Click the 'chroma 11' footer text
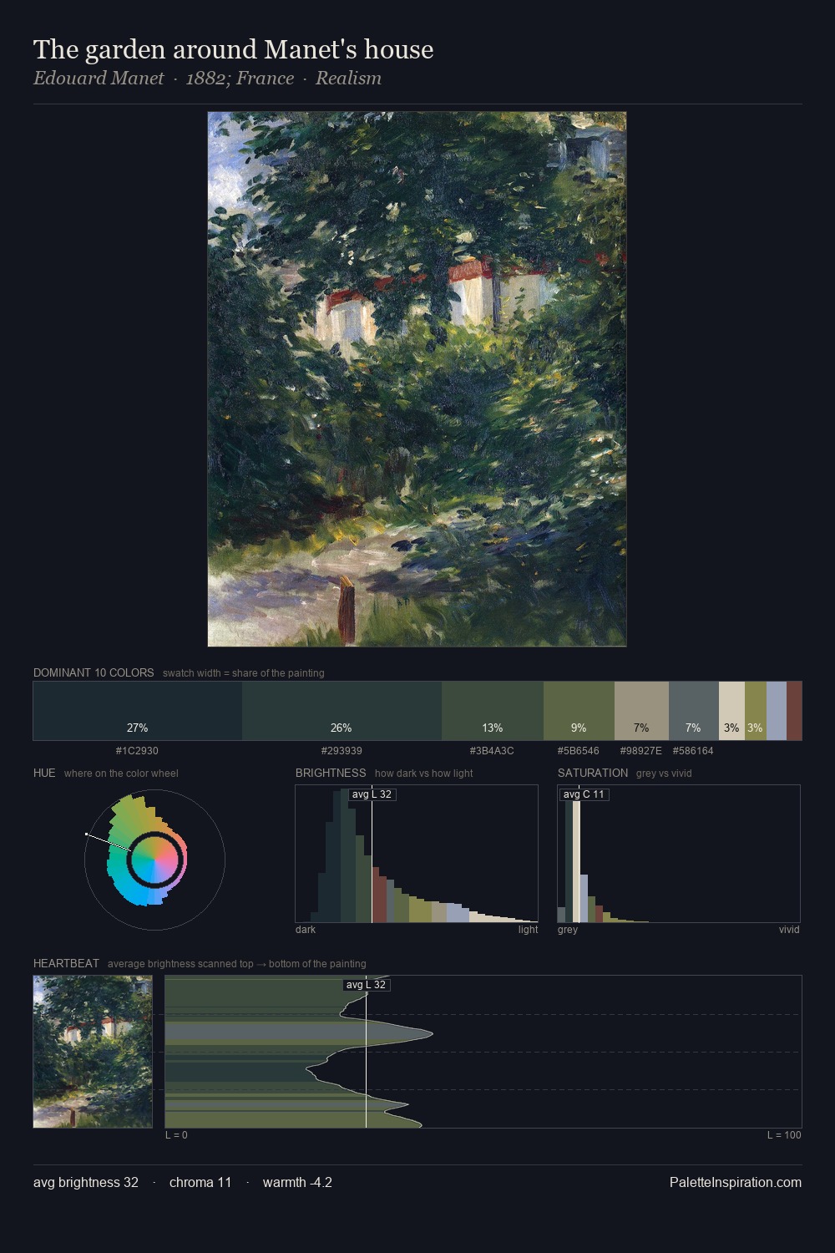Image resolution: width=835 pixels, height=1253 pixels. click(x=200, y=1183)
